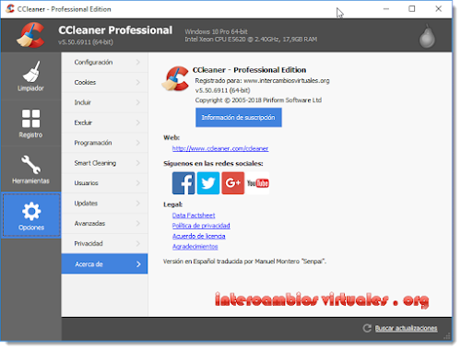This screenshot has height=350, width=461.
Task: Close the CCleaner window
Action: [439, 9]
